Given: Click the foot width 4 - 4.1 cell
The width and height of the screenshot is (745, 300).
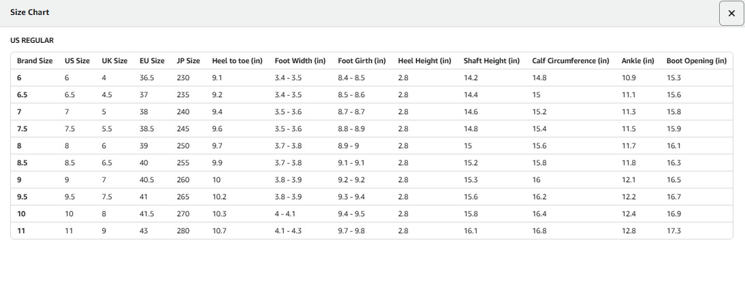Looking at the screenshot, I should point(285,214).
